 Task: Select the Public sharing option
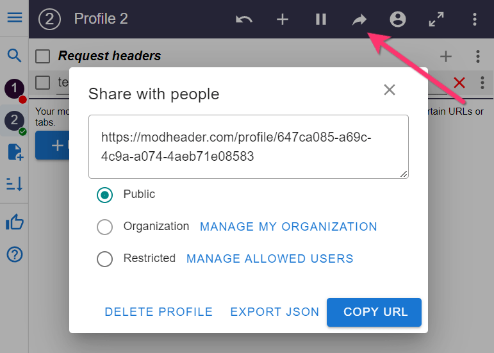[x=104, y=195]
